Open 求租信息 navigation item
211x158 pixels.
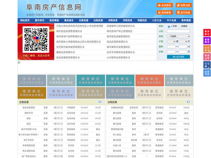(x=127, y=20)
